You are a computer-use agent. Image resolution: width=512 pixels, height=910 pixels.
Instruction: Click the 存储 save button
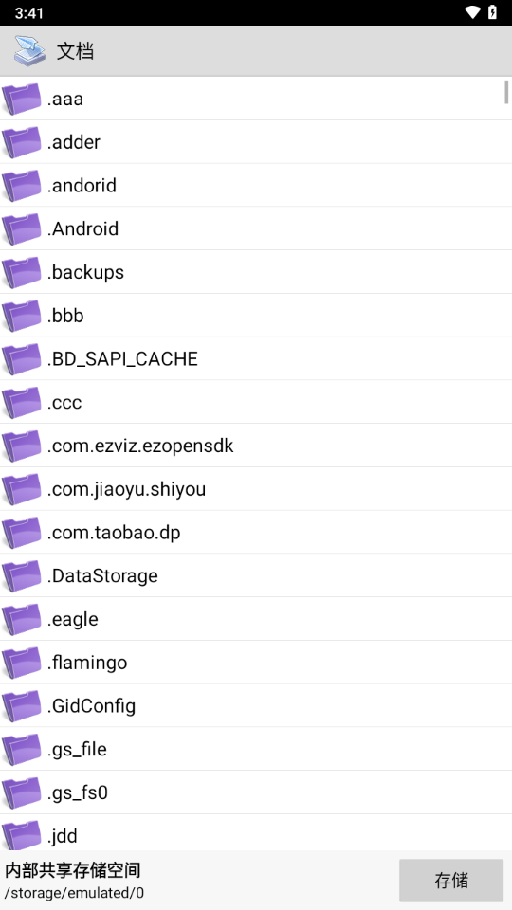[451, 880]
